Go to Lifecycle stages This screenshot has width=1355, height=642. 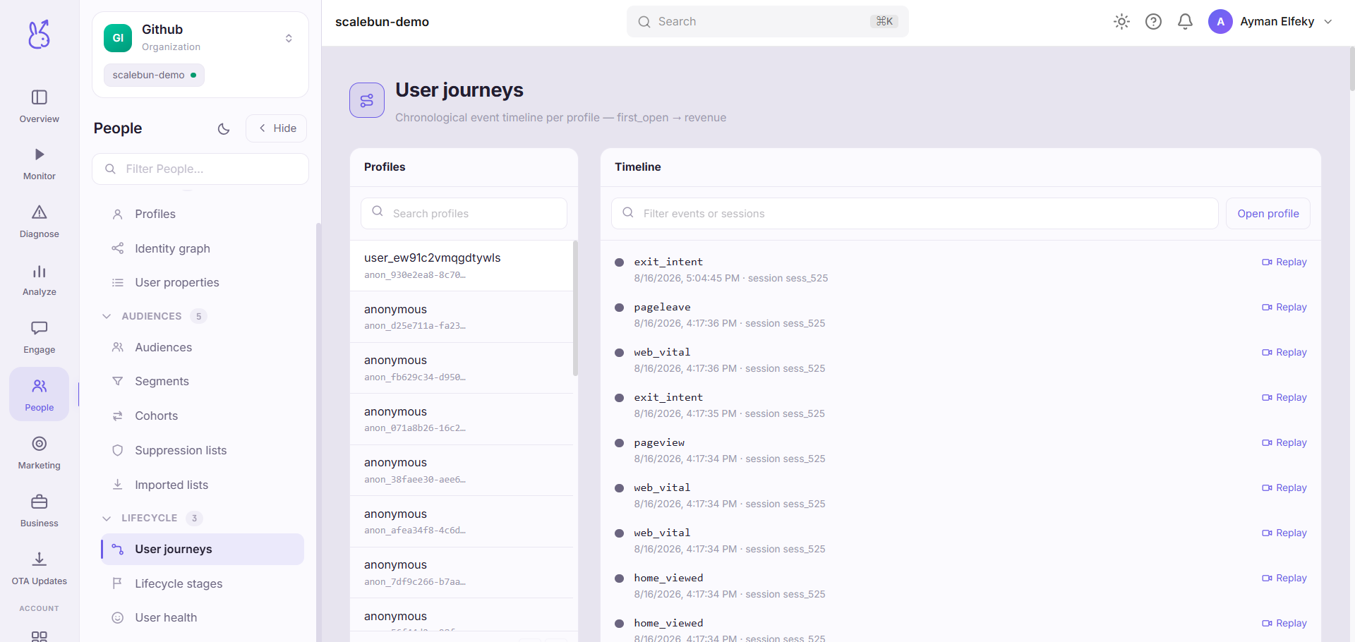[x=203, y=583]
